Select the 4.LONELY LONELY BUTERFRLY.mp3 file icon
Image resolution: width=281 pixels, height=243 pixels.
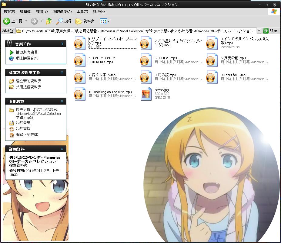80,60
